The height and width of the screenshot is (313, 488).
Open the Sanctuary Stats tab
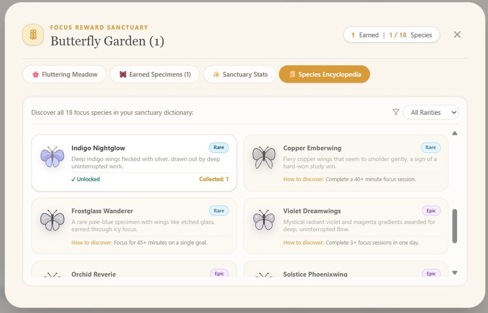point(240,74)
